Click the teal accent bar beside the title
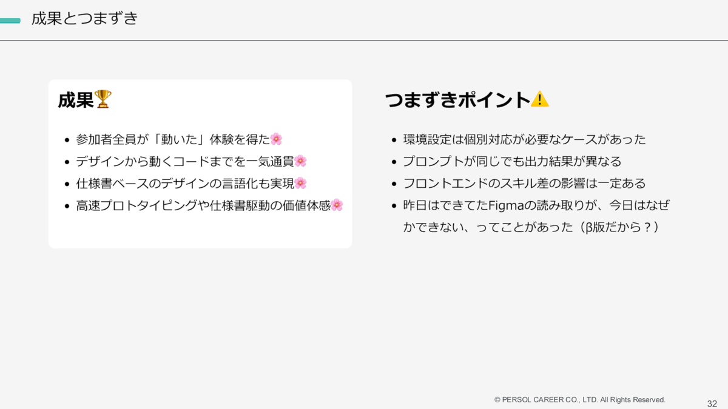The height and width of the screenshot is (409, 728). tap(11, 19)
